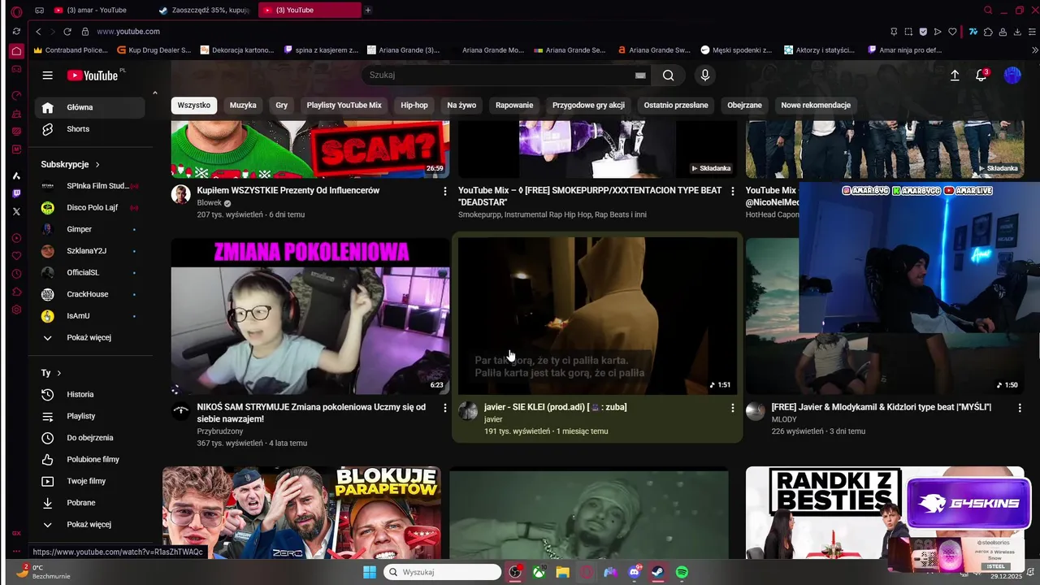This screenshot has height=585, width=1040.
Task: Open the Pobrane sidebar item
Action: pos(89,503)
